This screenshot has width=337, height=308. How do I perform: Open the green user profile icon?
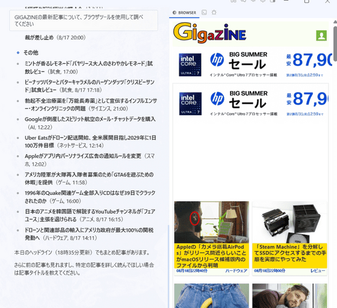(321, 35)
